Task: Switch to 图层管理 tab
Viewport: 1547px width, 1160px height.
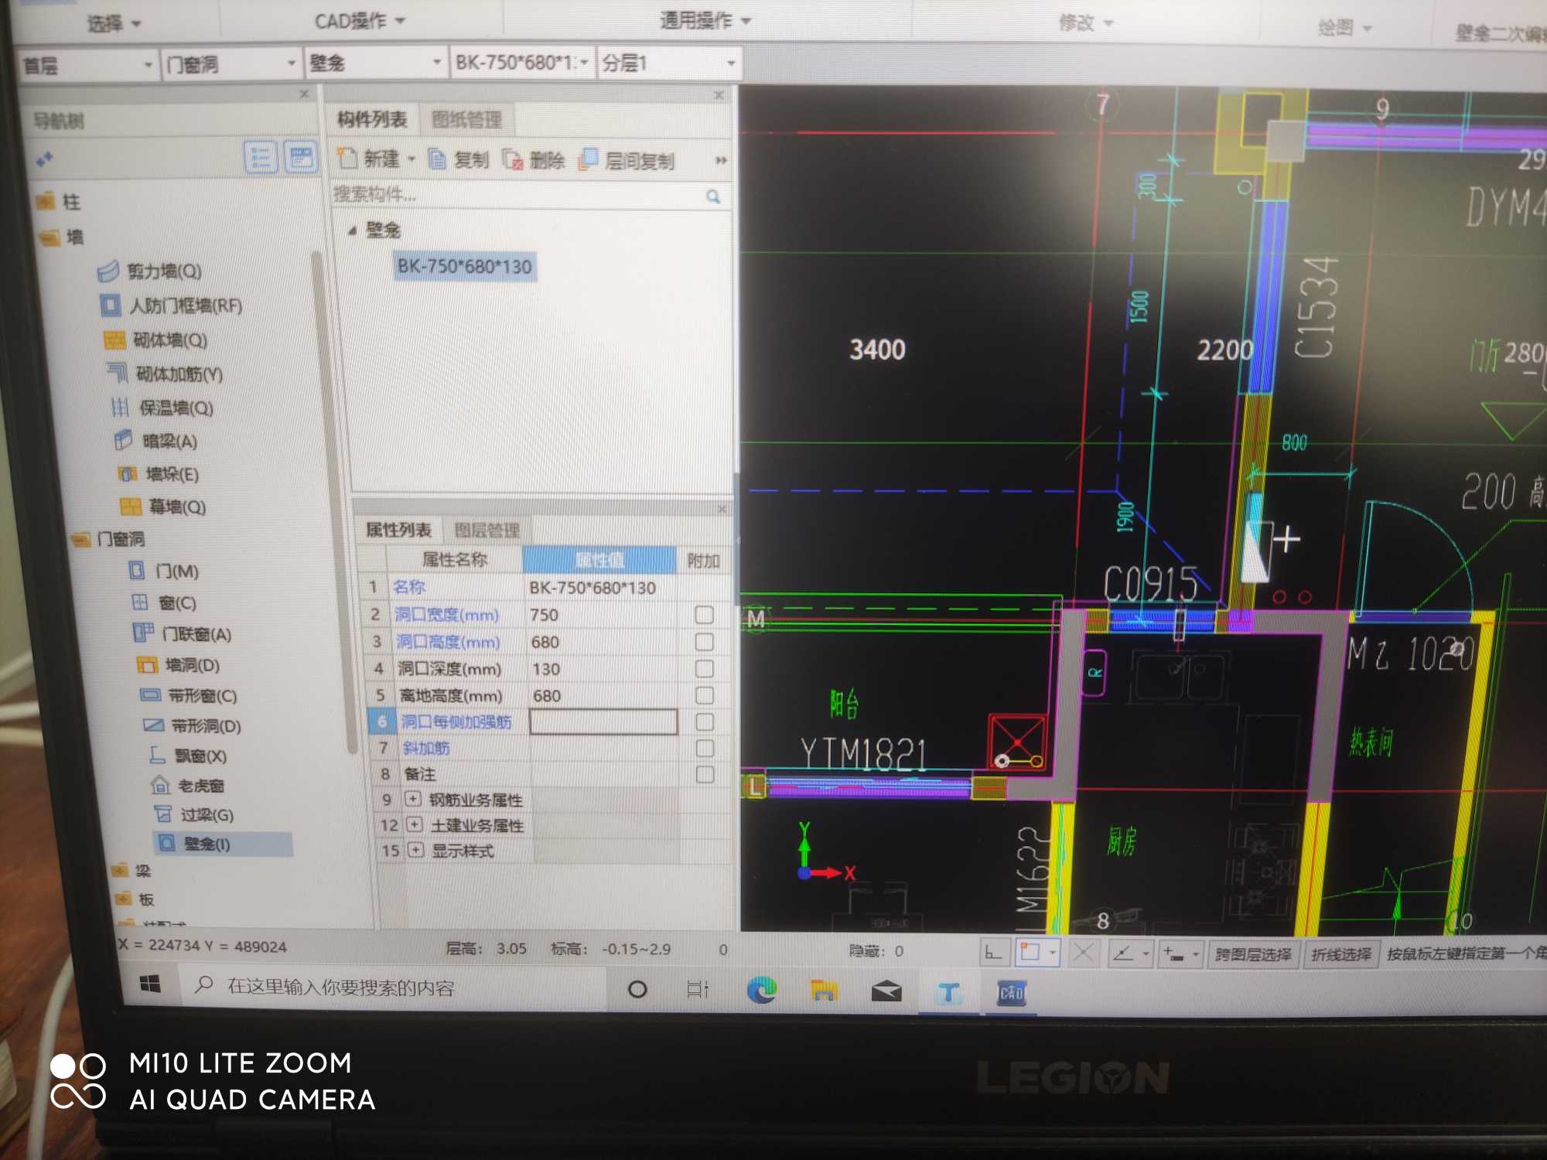Action: click(x=487, y=531)
